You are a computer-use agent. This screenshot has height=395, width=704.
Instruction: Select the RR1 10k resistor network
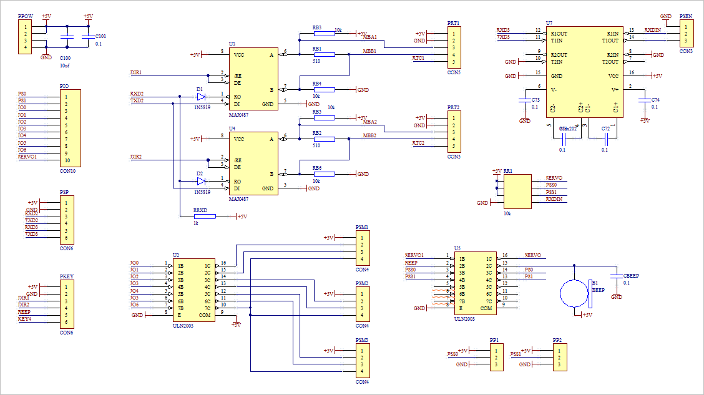coord(517,192)
